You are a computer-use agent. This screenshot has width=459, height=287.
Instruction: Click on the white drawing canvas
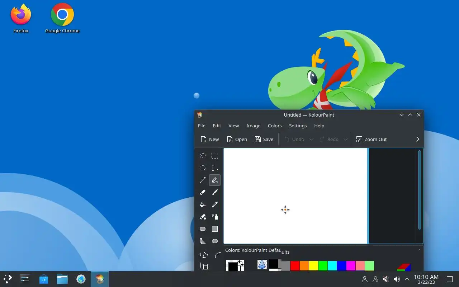(295, 196)
